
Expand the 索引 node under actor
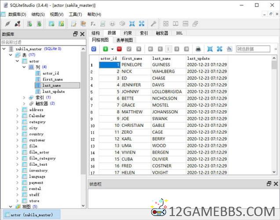[24, 97]
